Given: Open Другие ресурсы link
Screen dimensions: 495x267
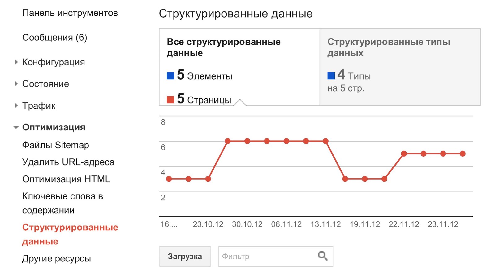Looking at the screenshot, I should pyautogui.click(x=57, y=258).
